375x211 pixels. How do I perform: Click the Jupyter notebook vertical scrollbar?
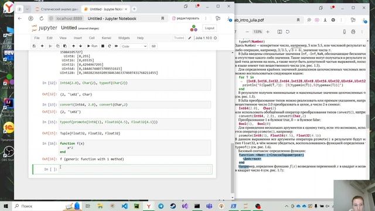coord(232,168)
